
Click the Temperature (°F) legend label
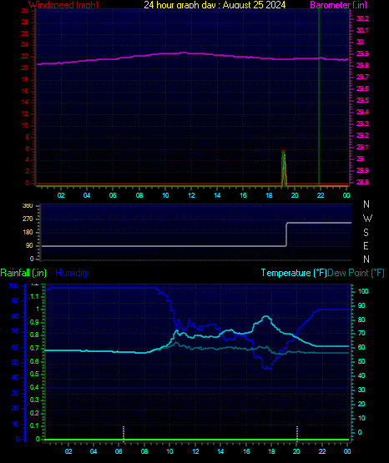coord(294,273)
